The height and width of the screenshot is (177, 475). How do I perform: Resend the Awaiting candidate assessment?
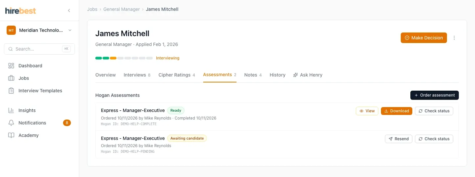pyautogui.click(x=398, y=139)
